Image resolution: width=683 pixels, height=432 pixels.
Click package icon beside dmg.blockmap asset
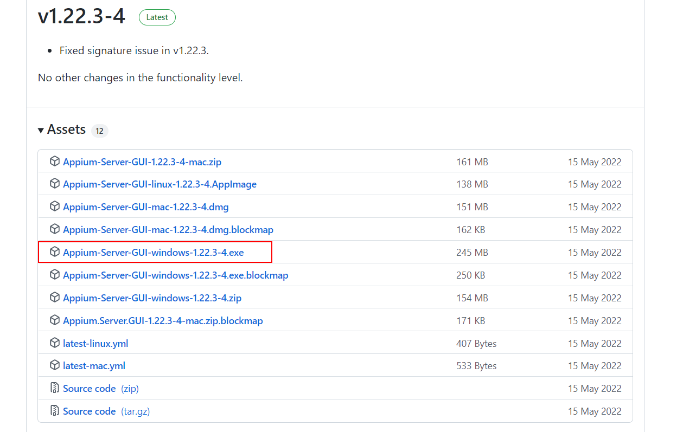click(x=54, y=230)
